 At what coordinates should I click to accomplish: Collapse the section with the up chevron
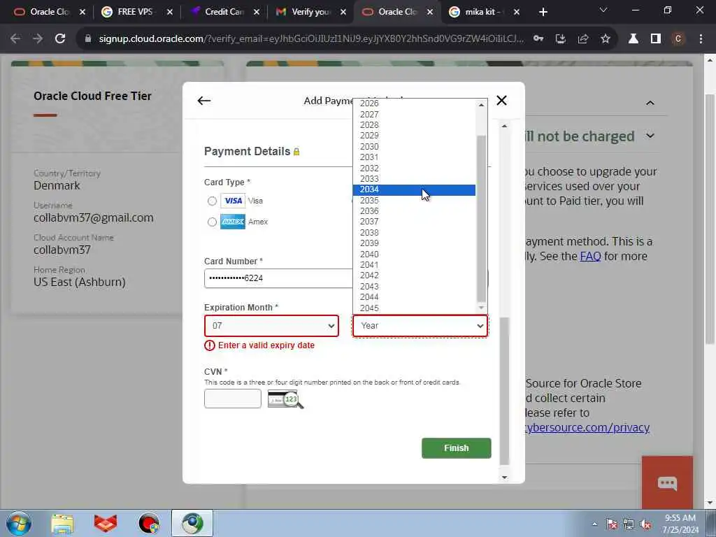[650, 103]
